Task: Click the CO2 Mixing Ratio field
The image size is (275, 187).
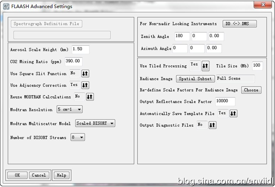Action: click(x=74, y=61)
